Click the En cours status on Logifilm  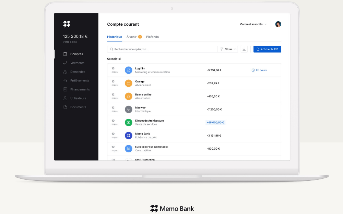point(259,70)
